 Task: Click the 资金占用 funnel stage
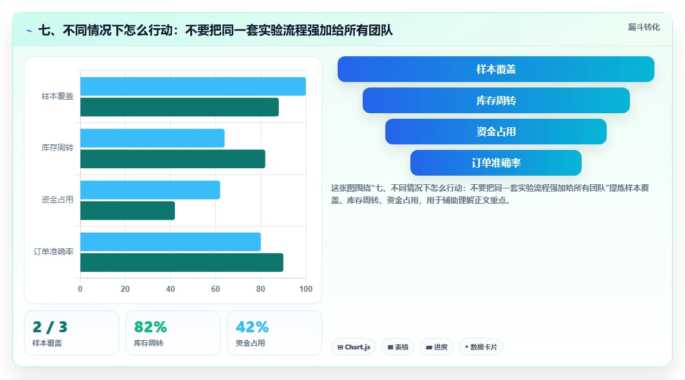coord(496,132)
